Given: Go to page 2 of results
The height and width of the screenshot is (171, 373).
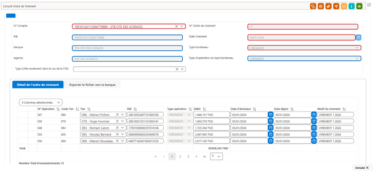Looking at the screenshot, I should (180, 156).
